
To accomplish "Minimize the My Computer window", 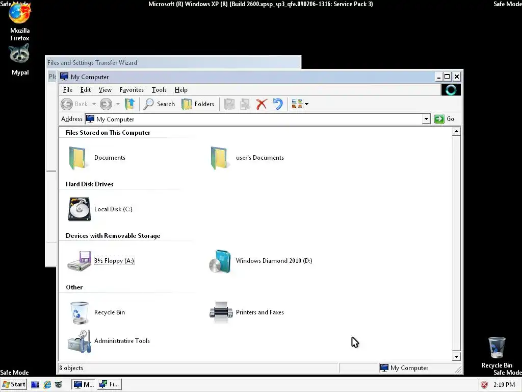I will coord(439,77).
